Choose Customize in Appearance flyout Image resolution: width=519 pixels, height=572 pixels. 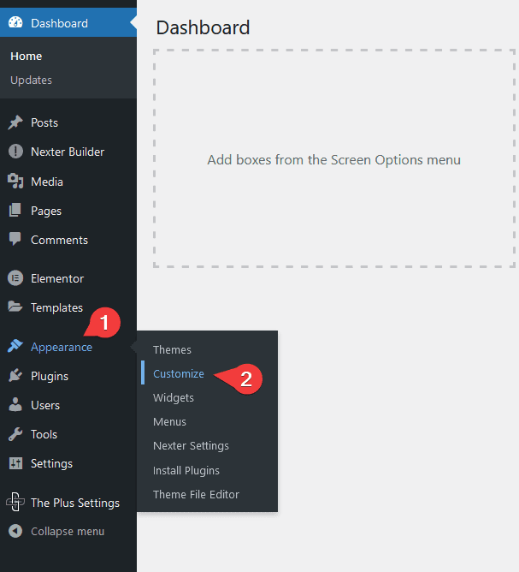click(179, 374)
